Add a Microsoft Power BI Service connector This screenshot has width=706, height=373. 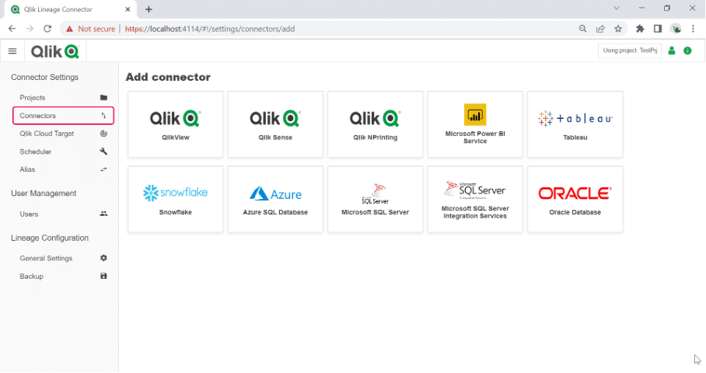pyautogui.click(x=475, y=124)
